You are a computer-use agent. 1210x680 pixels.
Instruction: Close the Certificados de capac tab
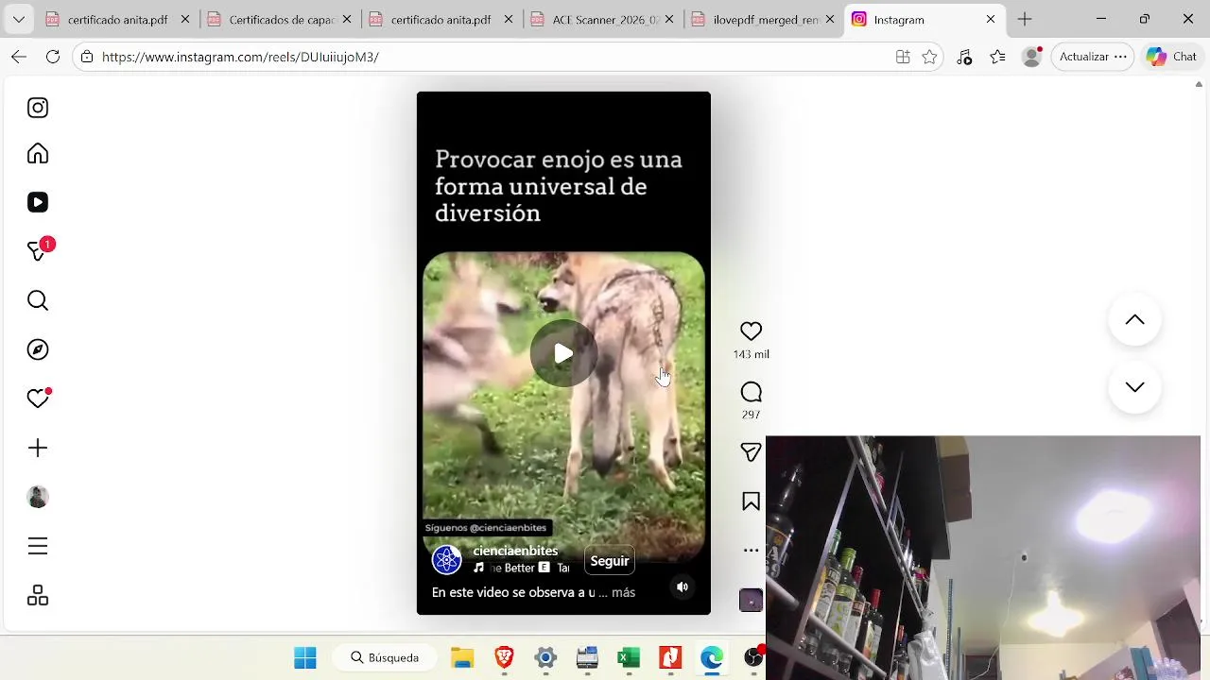[x=346, y=20]
